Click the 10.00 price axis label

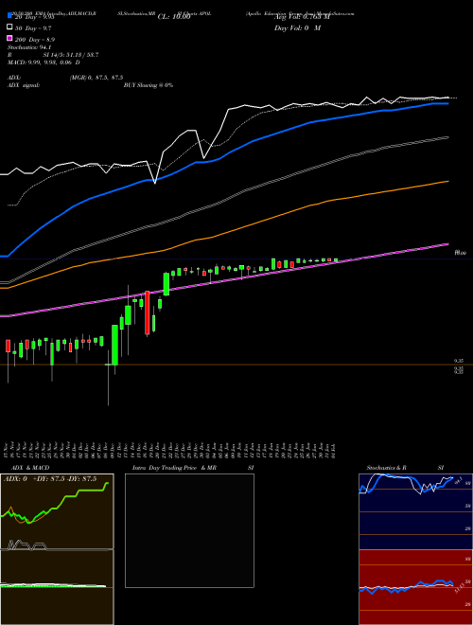point(461,253)
